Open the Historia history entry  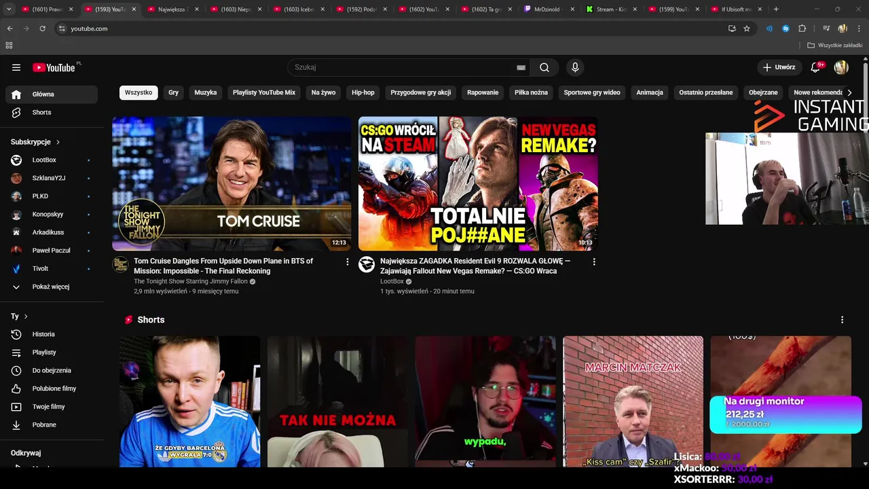pyautogui.click(x=52, y=334)
